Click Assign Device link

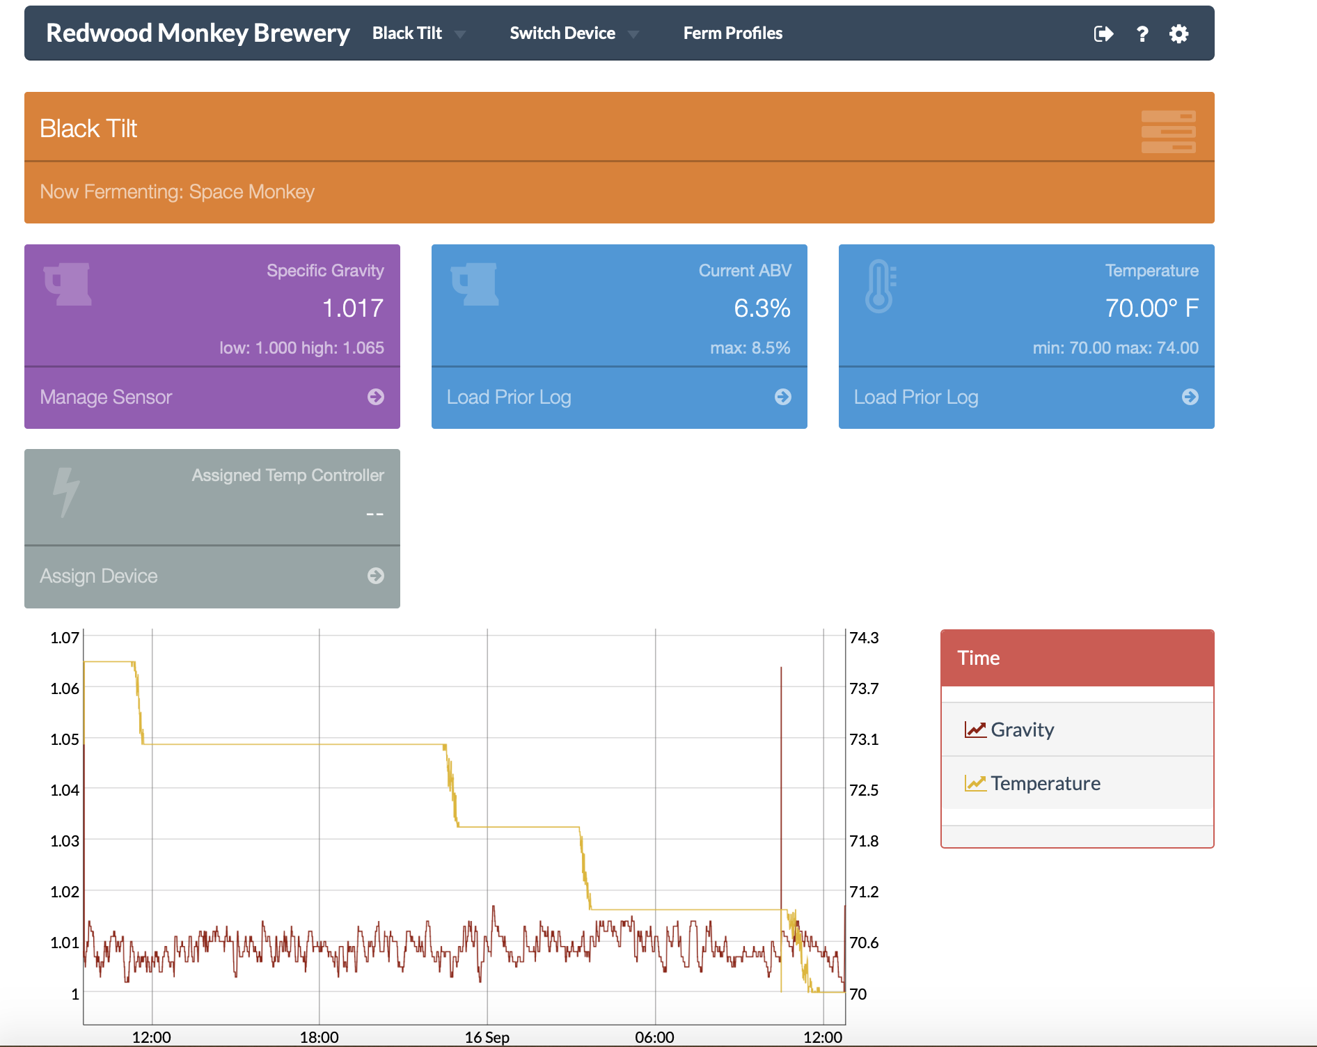(99, 576)
